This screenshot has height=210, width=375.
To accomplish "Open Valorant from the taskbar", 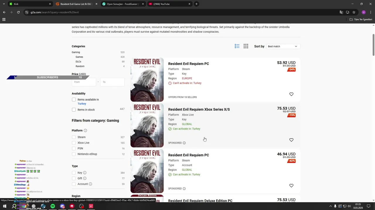I will coord(91,206).
